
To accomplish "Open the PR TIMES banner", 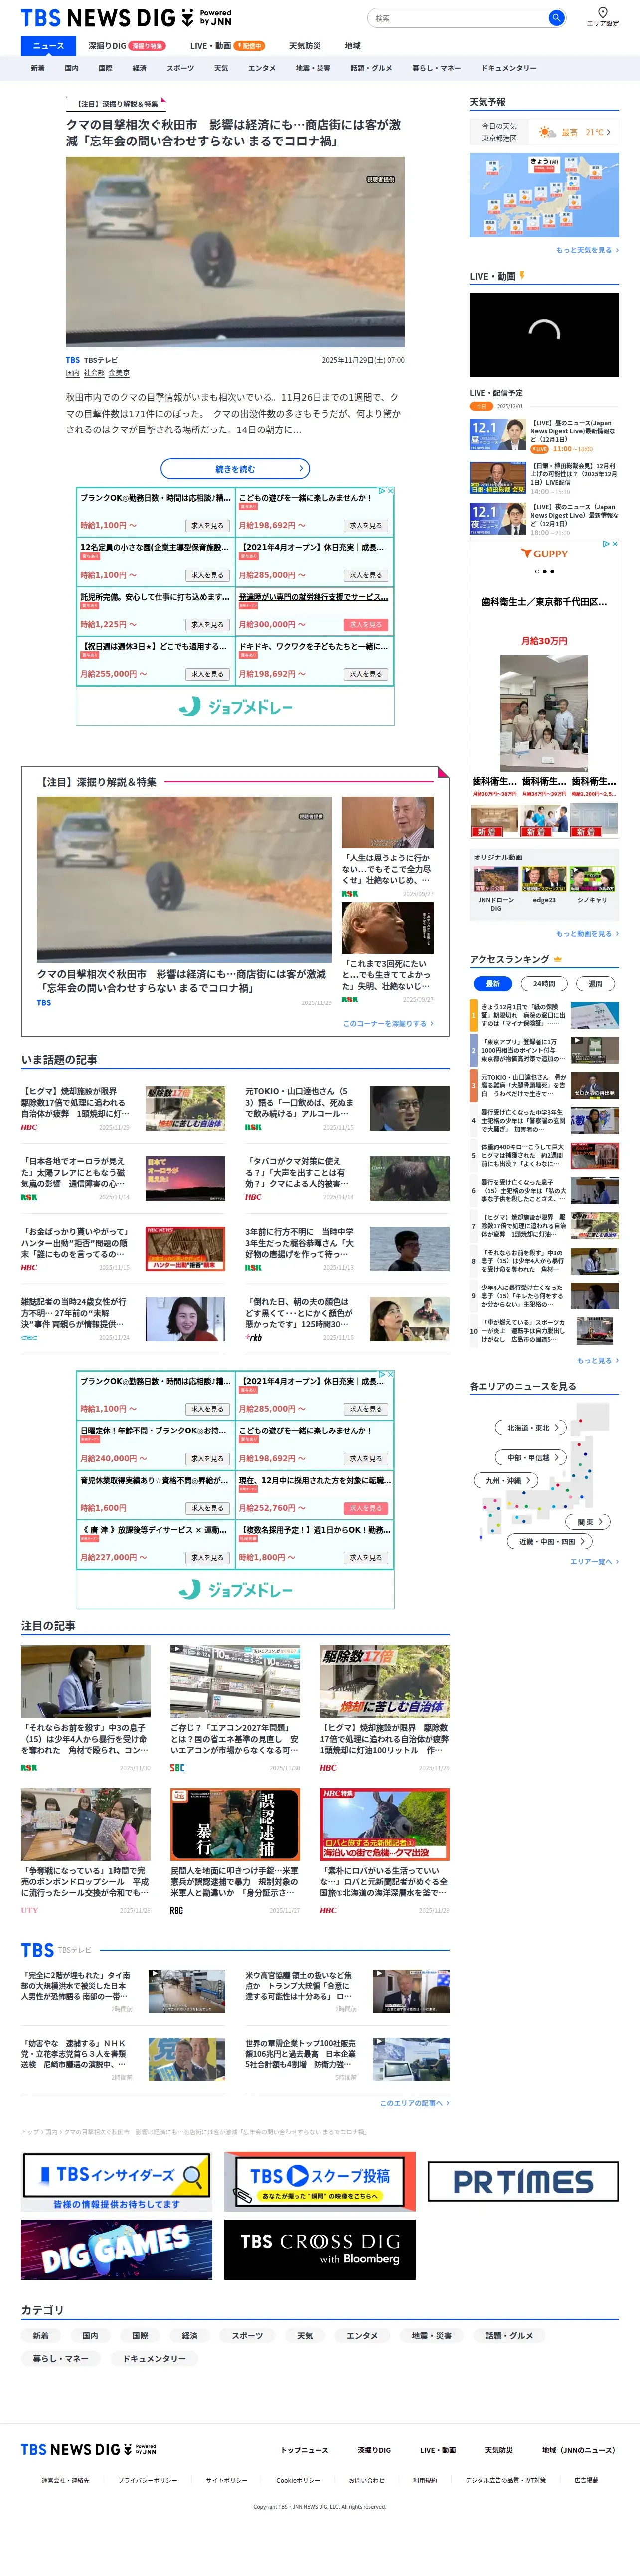I will coord(523,2182).
